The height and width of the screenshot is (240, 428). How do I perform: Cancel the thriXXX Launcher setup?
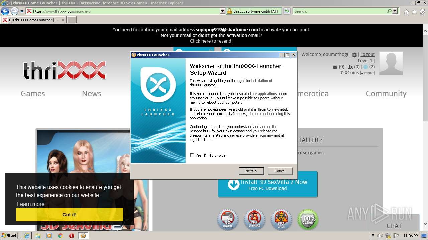[x=280, y=171]
